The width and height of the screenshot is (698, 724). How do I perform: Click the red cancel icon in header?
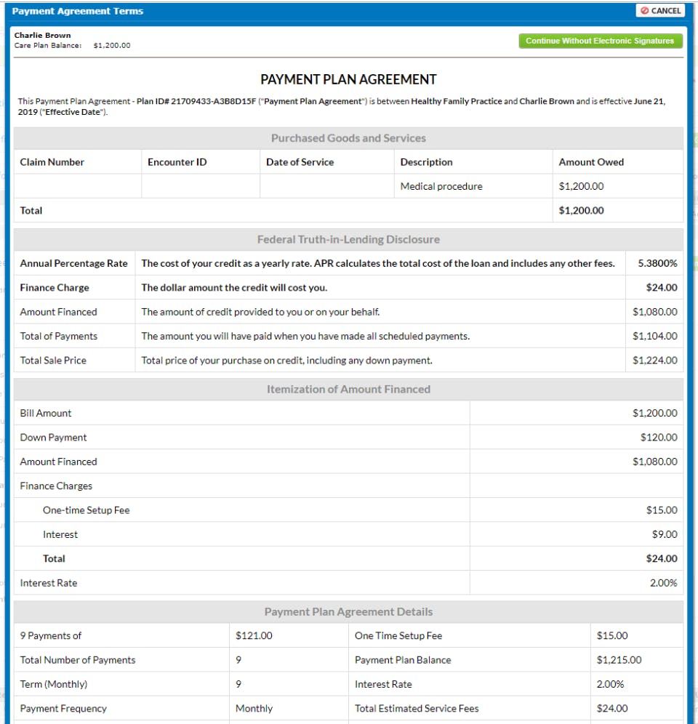(x=644, y=11)
